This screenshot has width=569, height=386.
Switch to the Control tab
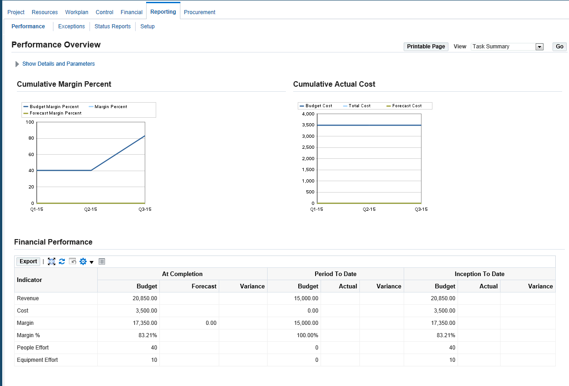[x=105, y=12]
